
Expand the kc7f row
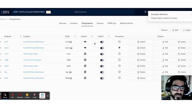click(x=1, y=42)
